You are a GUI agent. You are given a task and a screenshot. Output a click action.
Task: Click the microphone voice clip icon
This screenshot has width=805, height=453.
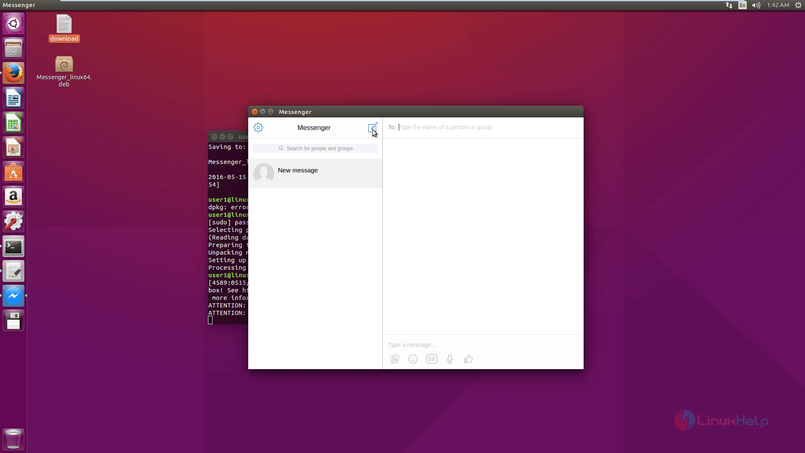tap(450, 359)
